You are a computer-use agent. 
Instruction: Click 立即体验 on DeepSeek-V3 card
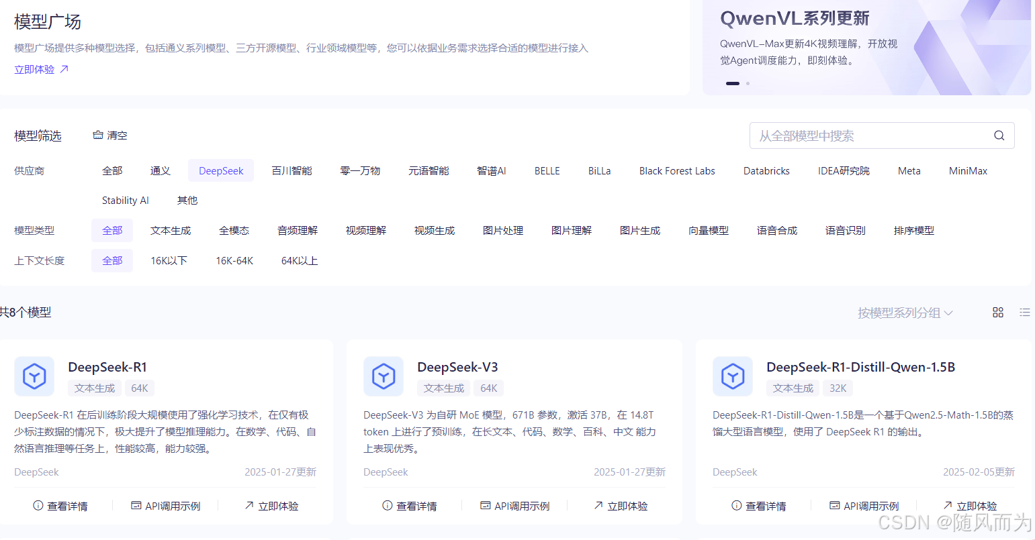pos(621,506)
